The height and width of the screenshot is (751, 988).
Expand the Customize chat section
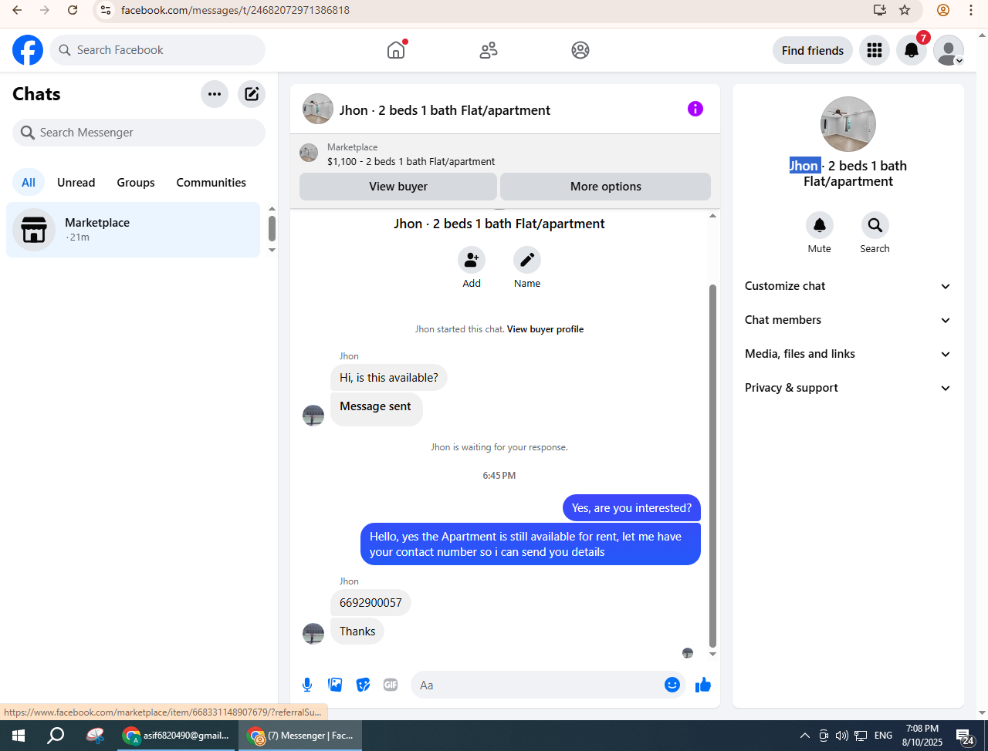tap(848, 286)
